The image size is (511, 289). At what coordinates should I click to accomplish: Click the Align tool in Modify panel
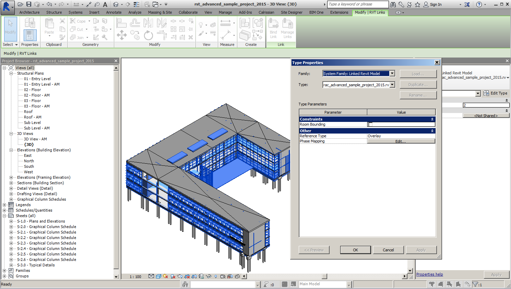tap(121, 23)
